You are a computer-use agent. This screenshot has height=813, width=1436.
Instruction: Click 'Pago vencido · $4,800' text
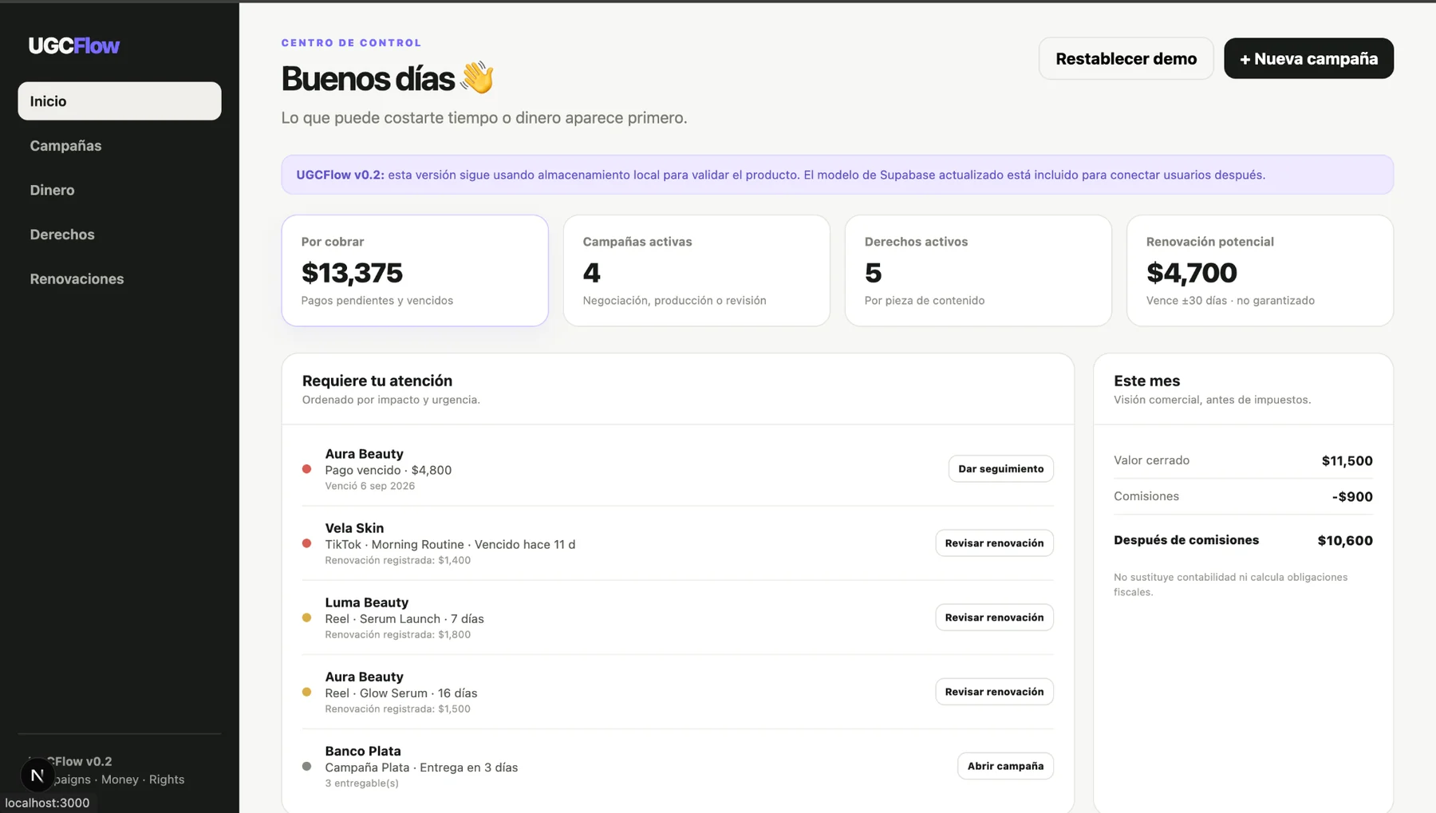click(388, 470)
